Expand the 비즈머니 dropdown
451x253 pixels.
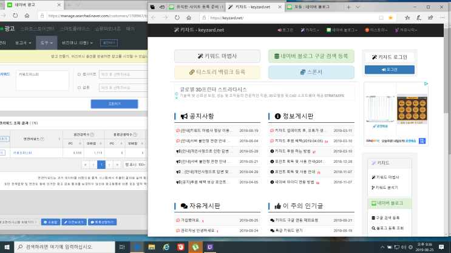coord(77,43)
